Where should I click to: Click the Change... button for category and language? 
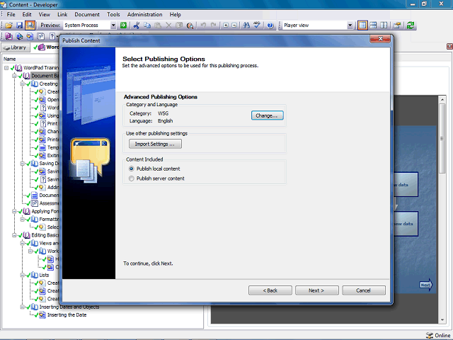[x=268, y=115]
